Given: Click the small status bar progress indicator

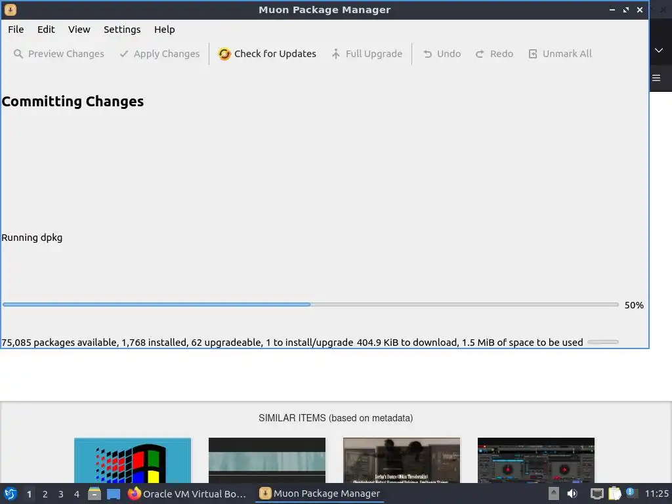Looking at the screenshot, I should [603, 342].
